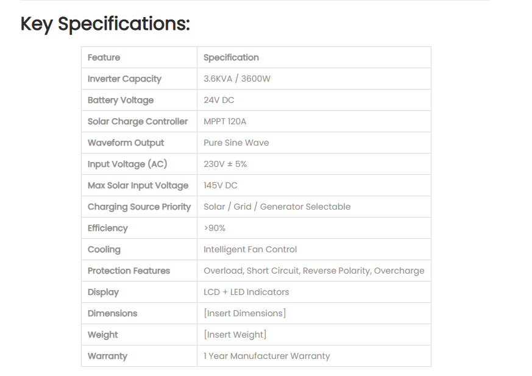Click the Inverter Capacity row label
Viewport: 532px width, 376px height.
coord(124,79)
